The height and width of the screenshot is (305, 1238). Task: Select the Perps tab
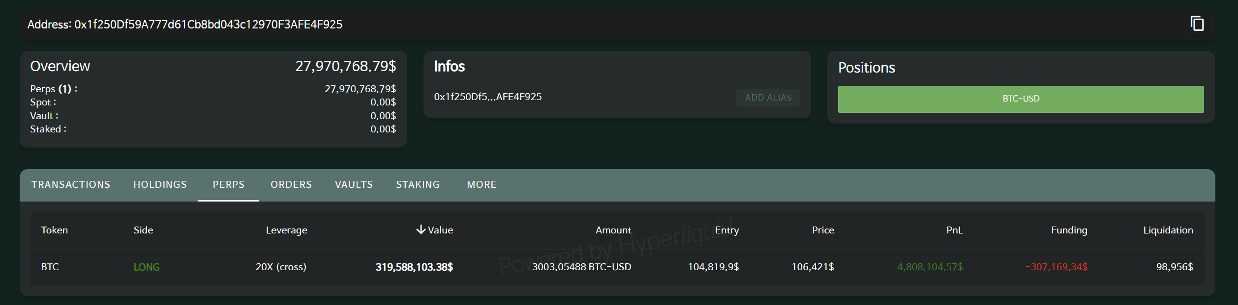pos(229,185)
